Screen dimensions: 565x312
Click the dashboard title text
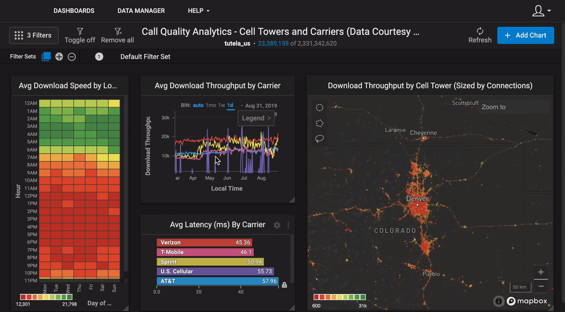280,32
